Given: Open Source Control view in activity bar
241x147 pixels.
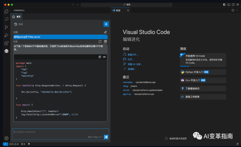Looking at the screenshot, I should tap(7, 27).
